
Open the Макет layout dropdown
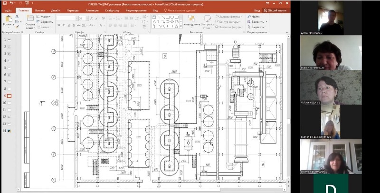click(x=44, y=17)
